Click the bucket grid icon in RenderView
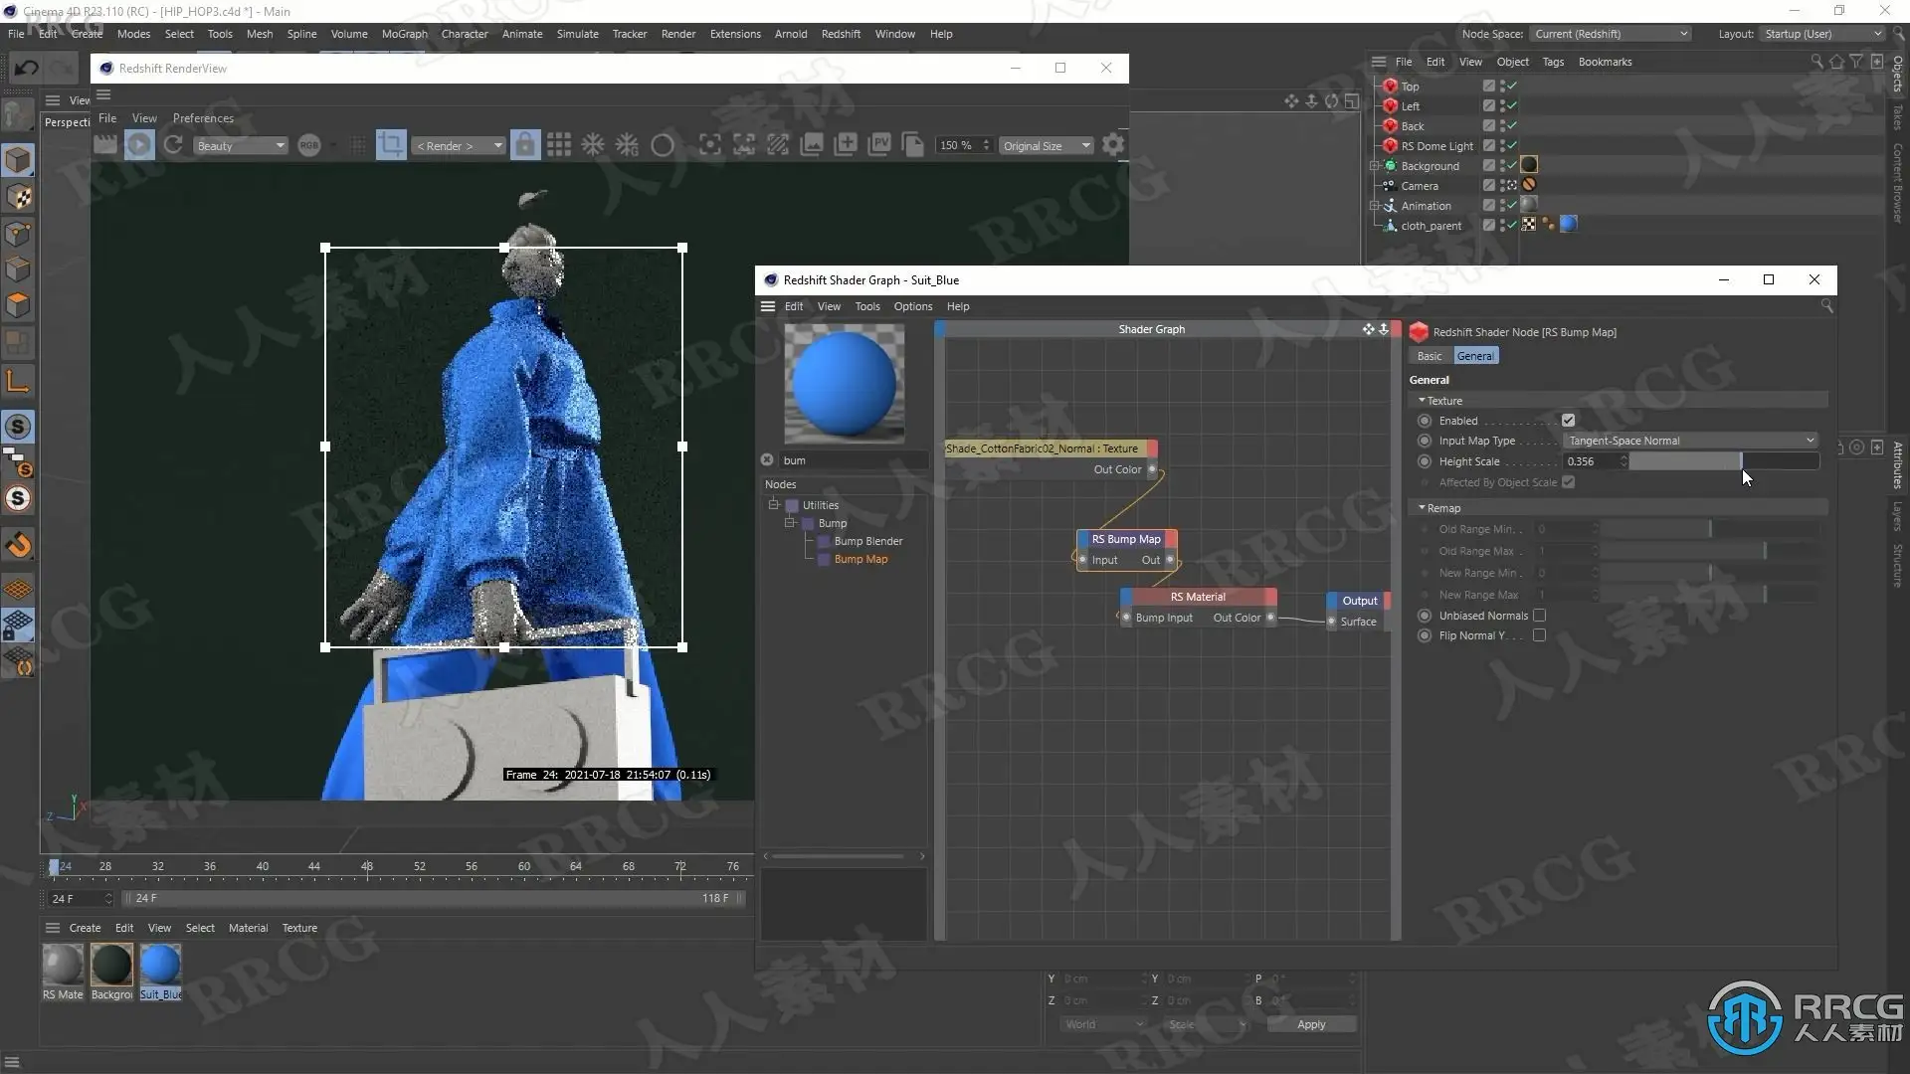Viewport: 1910px width, 1074px height. 559,145
